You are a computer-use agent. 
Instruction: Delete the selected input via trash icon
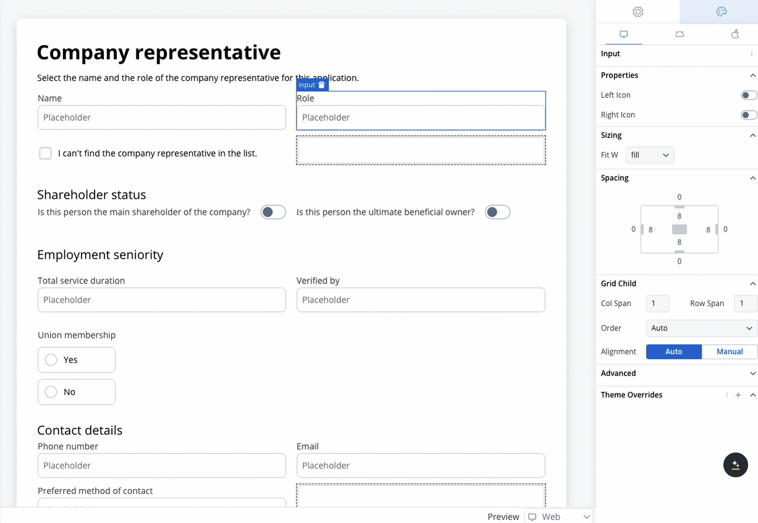(x=321, y=85)
